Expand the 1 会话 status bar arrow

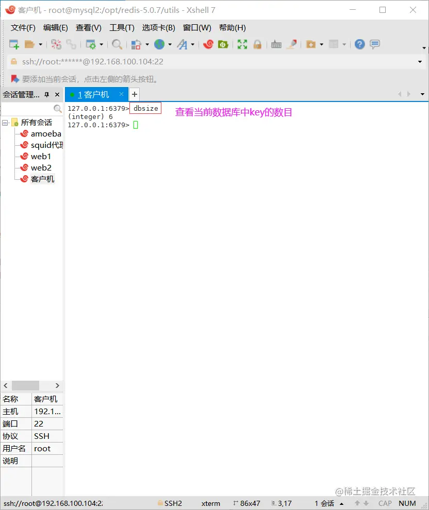(342, 503)
